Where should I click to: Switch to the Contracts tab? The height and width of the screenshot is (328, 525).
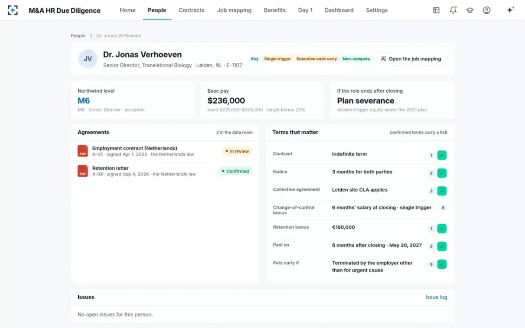(x=192, y=10)
